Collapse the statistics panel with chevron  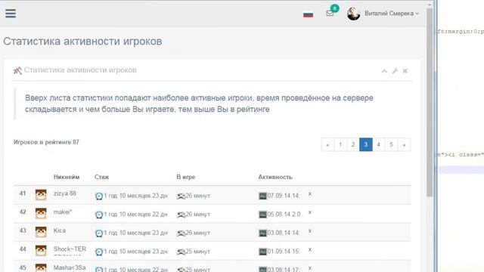coord(384,71)
